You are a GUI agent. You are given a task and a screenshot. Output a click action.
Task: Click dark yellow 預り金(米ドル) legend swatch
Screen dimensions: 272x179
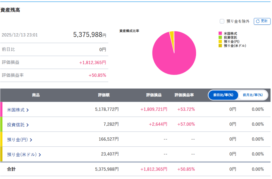coord(220,46)
